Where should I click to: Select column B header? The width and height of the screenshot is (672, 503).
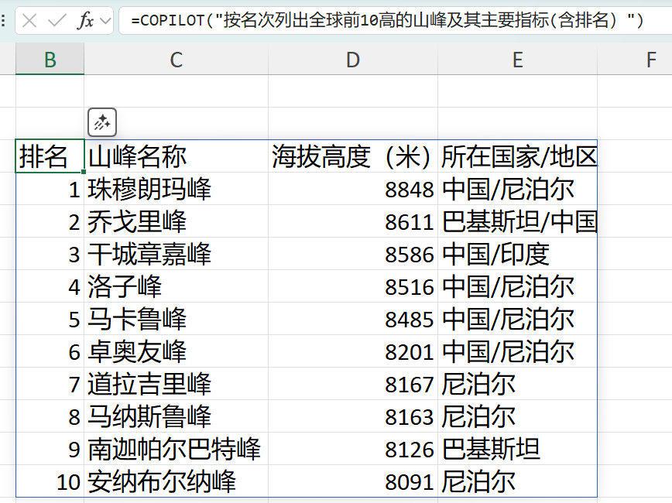pos(50,60)
